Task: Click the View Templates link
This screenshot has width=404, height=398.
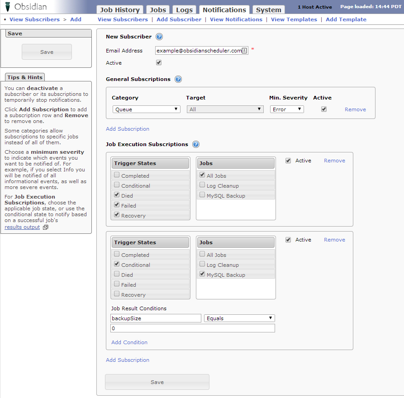Action: [294, 19]
